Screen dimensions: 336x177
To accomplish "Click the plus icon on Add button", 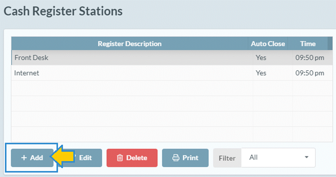I will 24,158.
